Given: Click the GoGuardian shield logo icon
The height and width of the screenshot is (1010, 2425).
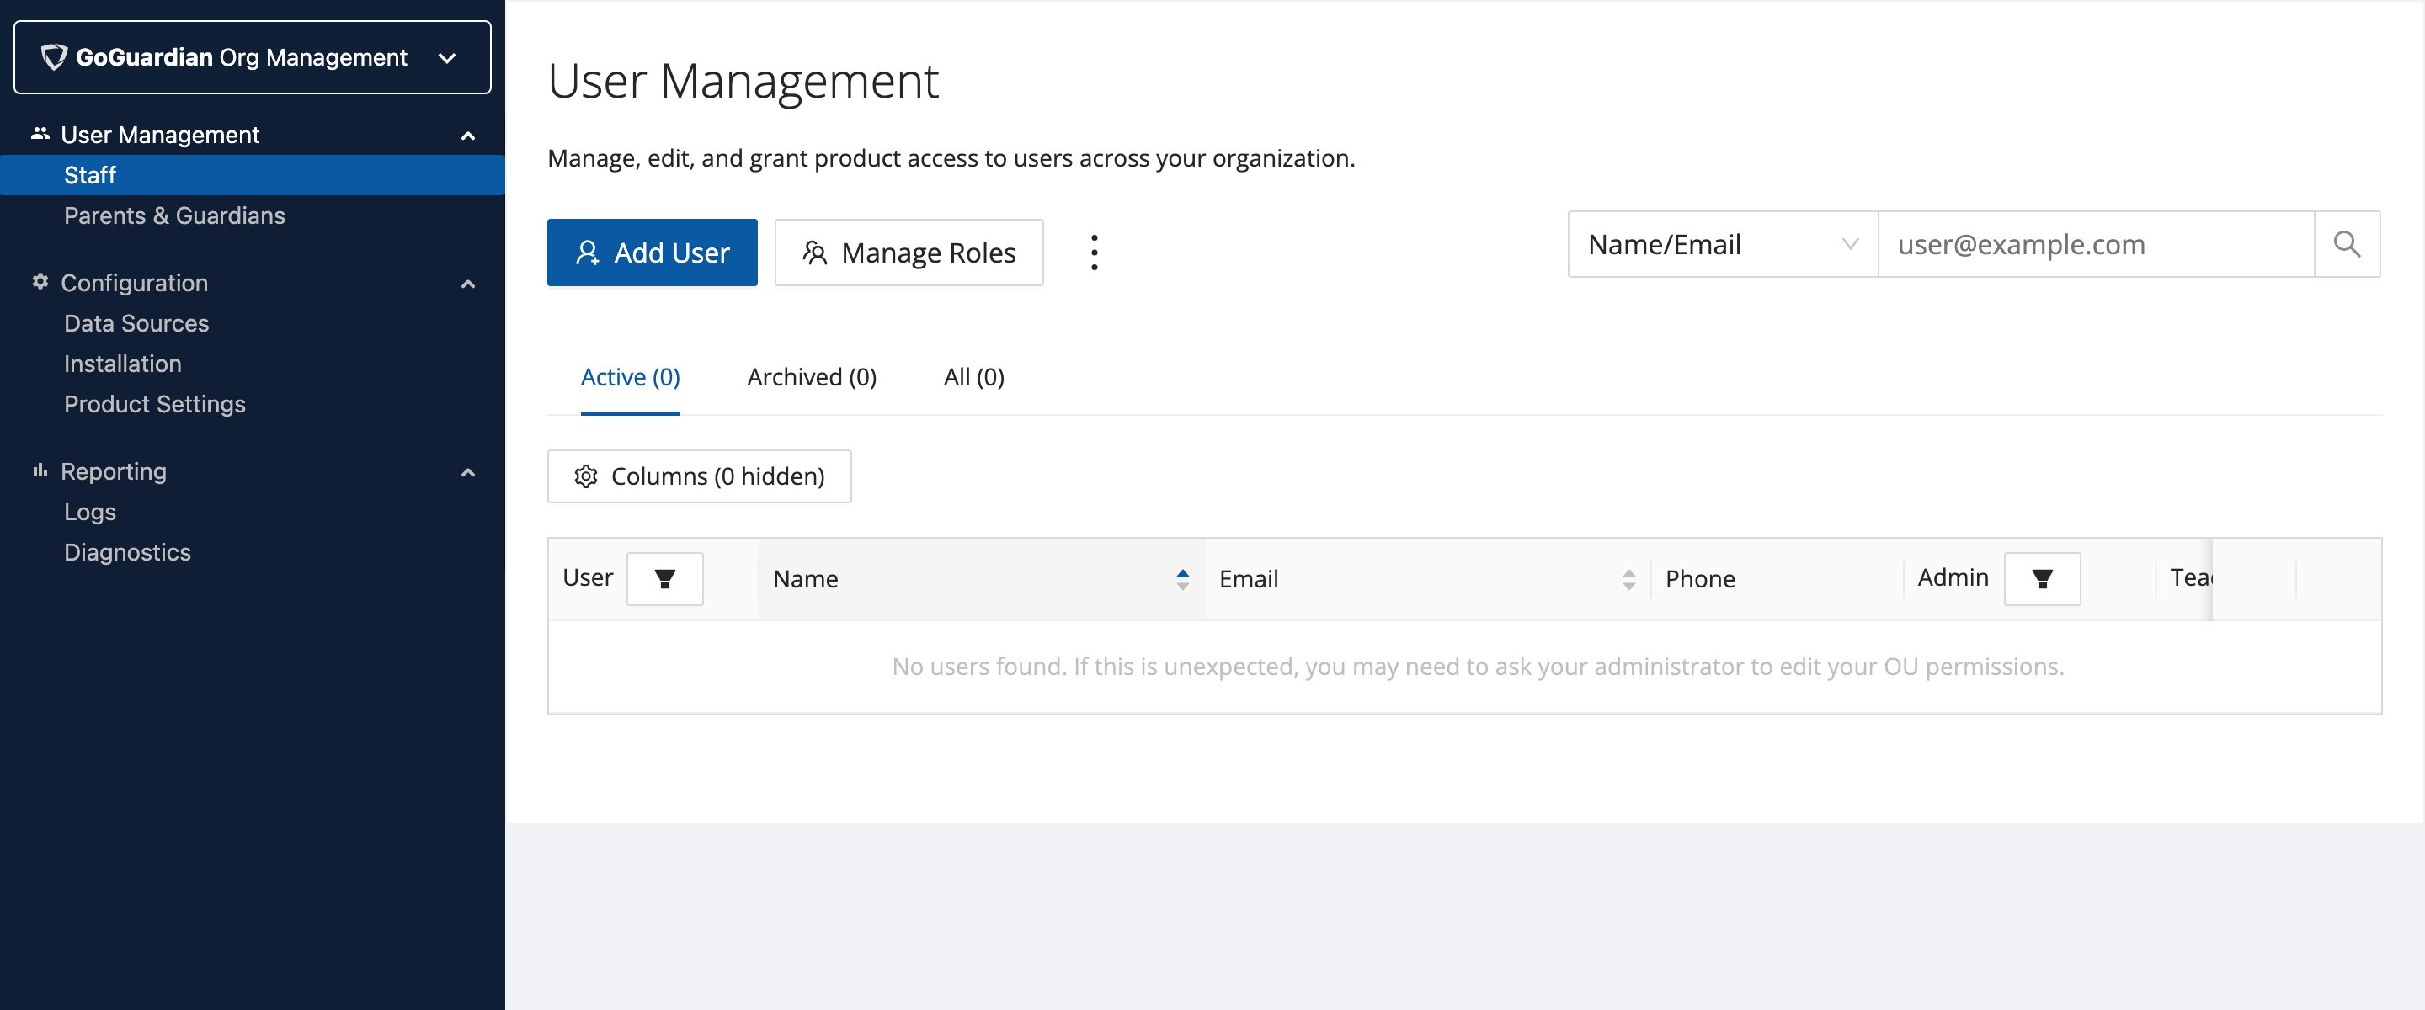Looking at the screenshot, I should (54, 57).
